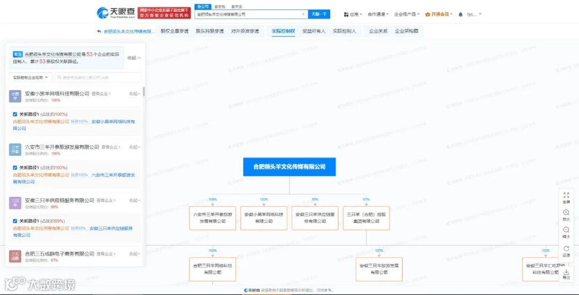Collapse the summary panel via top 收起
Image resolution: width=579 pixels, height=295 pixels.
tap(134, 58)
